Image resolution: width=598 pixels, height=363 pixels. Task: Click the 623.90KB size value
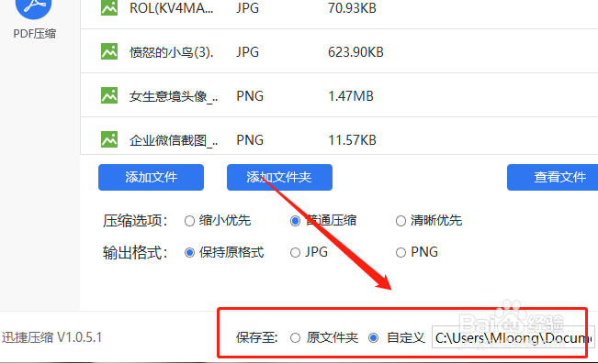[355, 52]
